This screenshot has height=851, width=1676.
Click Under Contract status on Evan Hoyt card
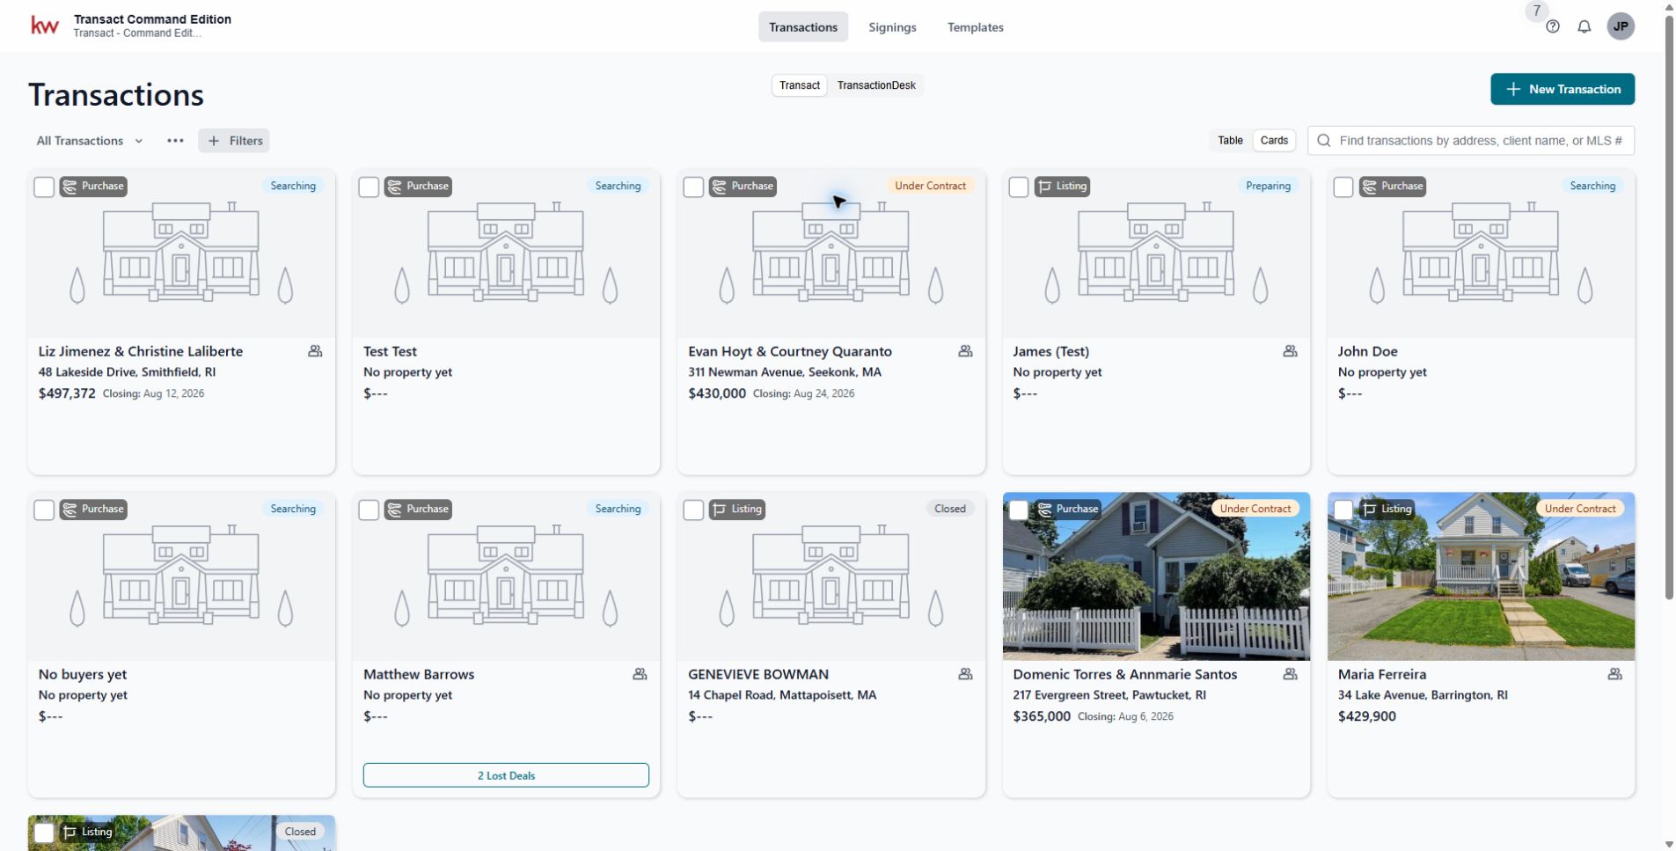(x=930, y=186)
